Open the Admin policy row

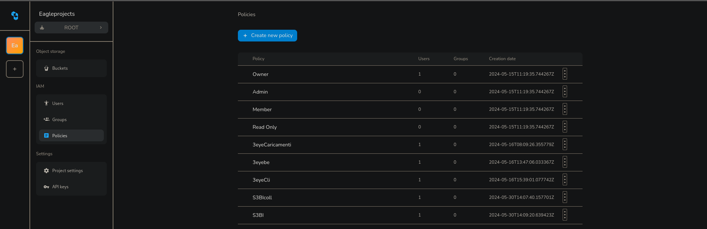point(260,92)
